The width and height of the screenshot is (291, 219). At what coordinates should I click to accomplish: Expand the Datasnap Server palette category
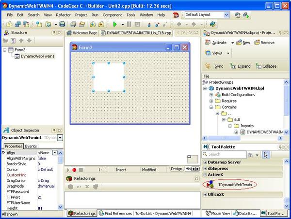pyautogui.click(x=205, y=162)
